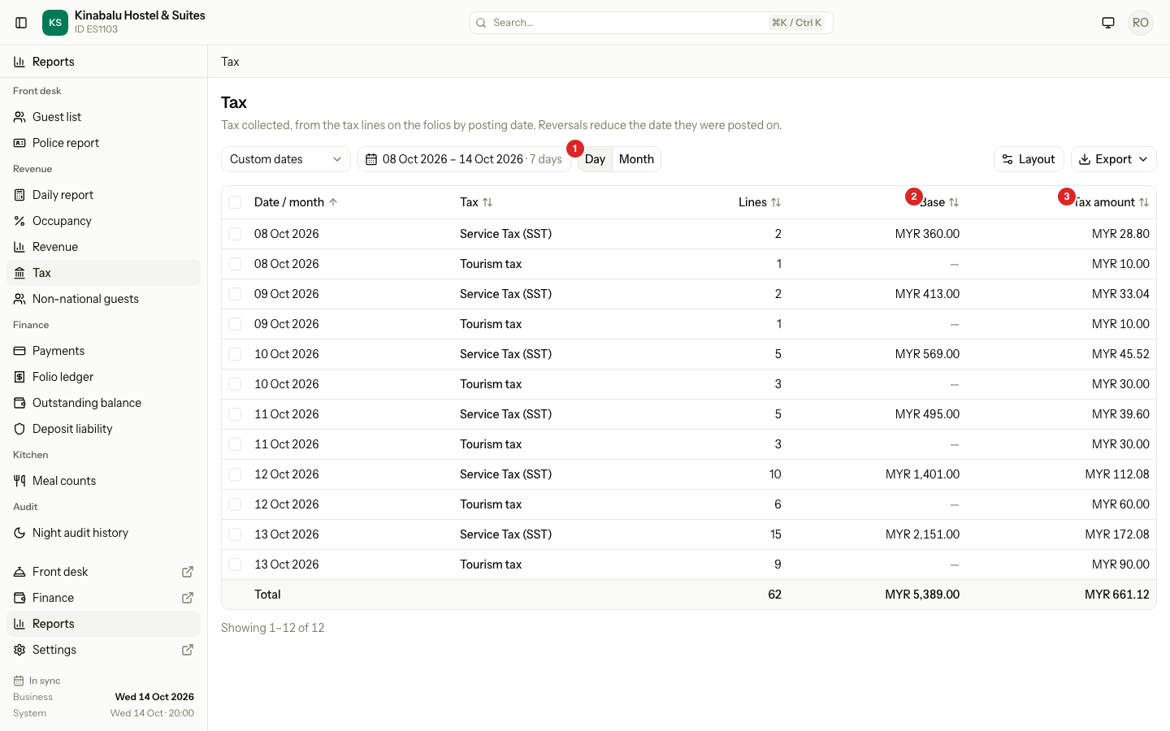Image resolution: width=1170 pixels, height=731 pixels.
Task: Click the calendar icon in date range
Action: (371, 159)
